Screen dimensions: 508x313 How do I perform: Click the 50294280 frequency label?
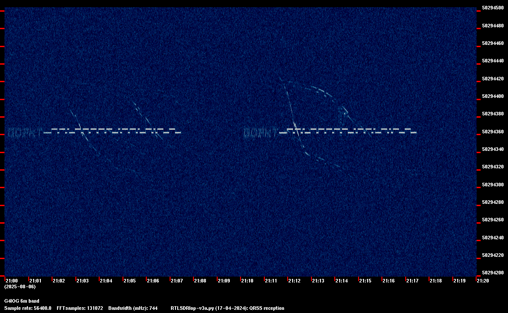(493, 202)
